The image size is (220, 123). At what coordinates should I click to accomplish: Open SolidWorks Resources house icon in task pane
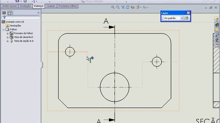(x=217, y=19)
